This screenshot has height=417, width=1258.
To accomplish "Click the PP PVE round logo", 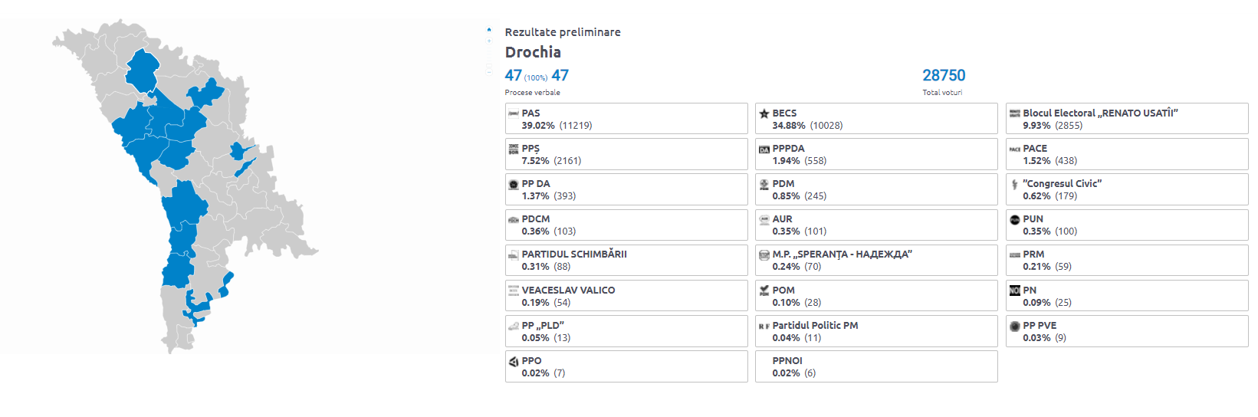I will pyautogui.click(x=1015, y=326).
